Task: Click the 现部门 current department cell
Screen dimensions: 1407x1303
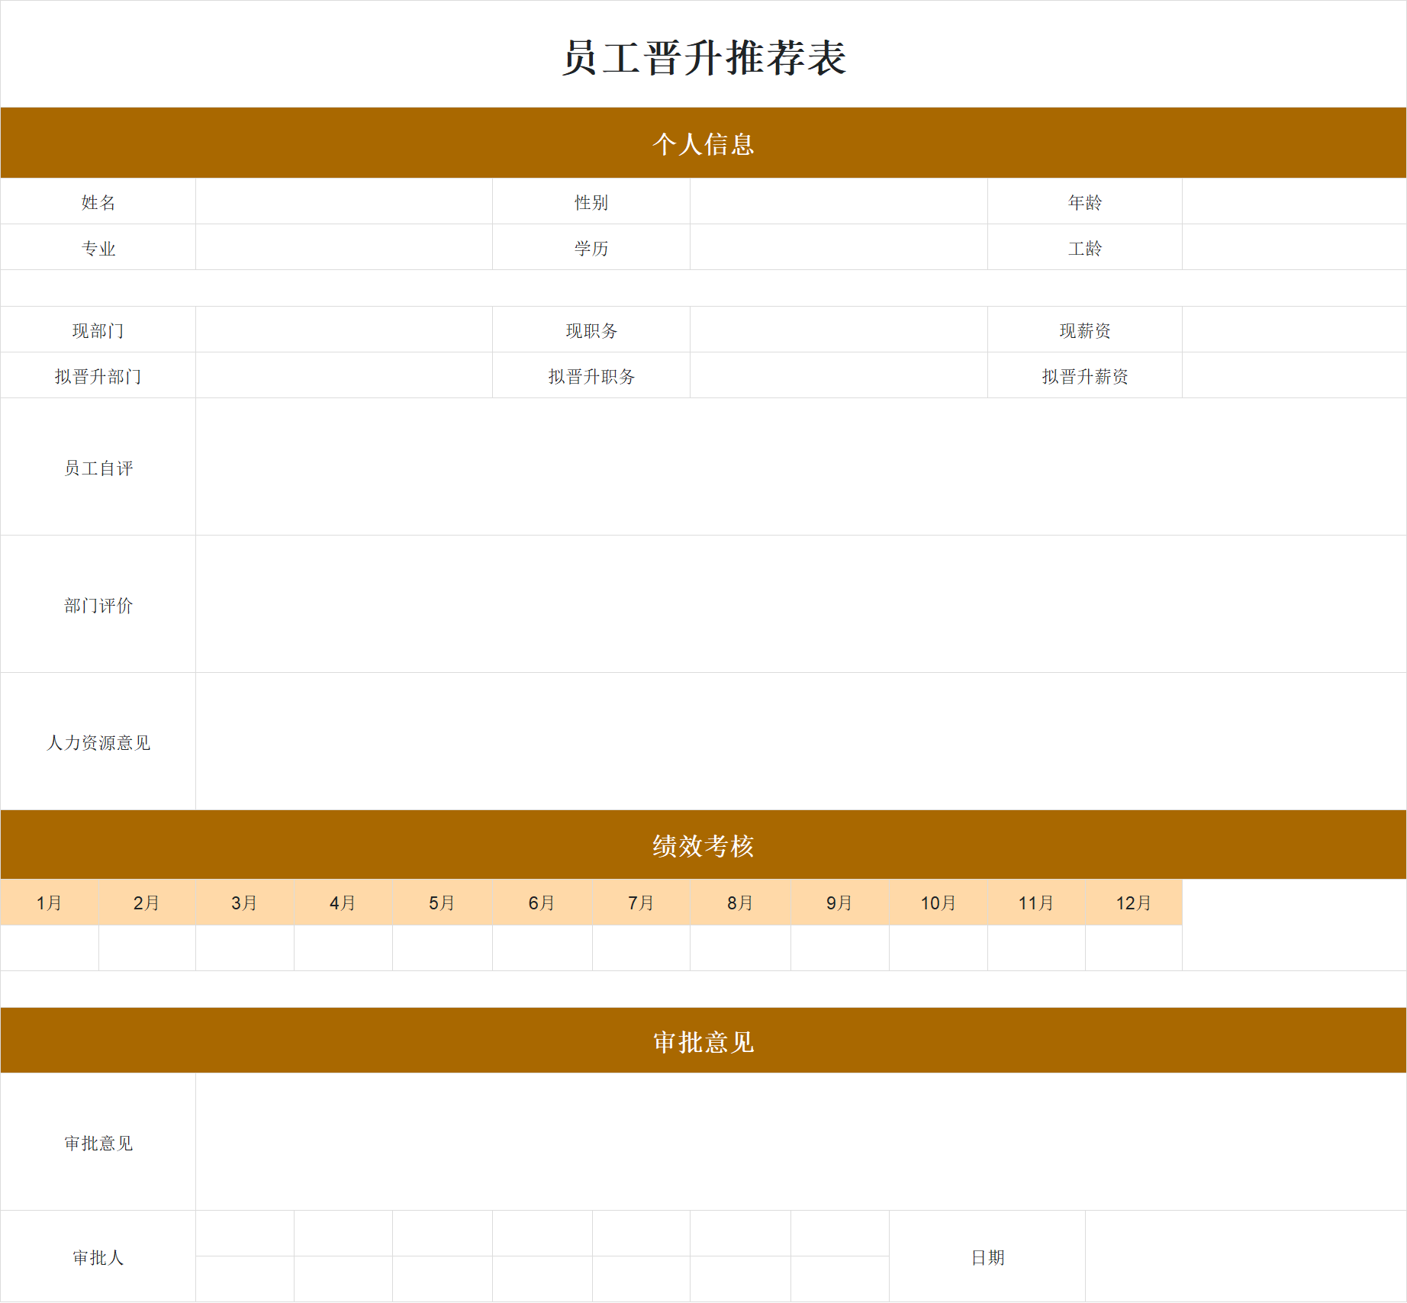Action: pyautogui.click(x=343, y=330)
